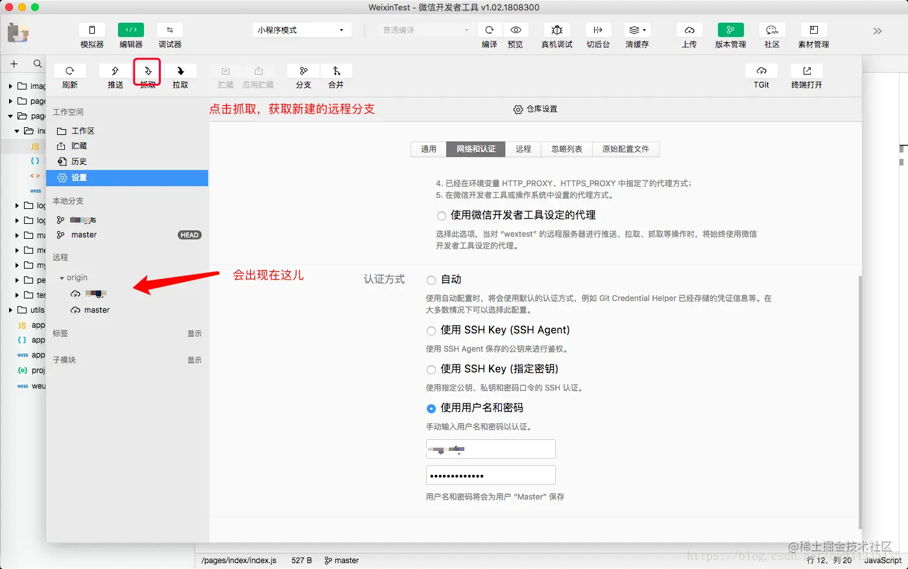
Task: Click the plus add-file icon
Action: [x=14, y=64]
